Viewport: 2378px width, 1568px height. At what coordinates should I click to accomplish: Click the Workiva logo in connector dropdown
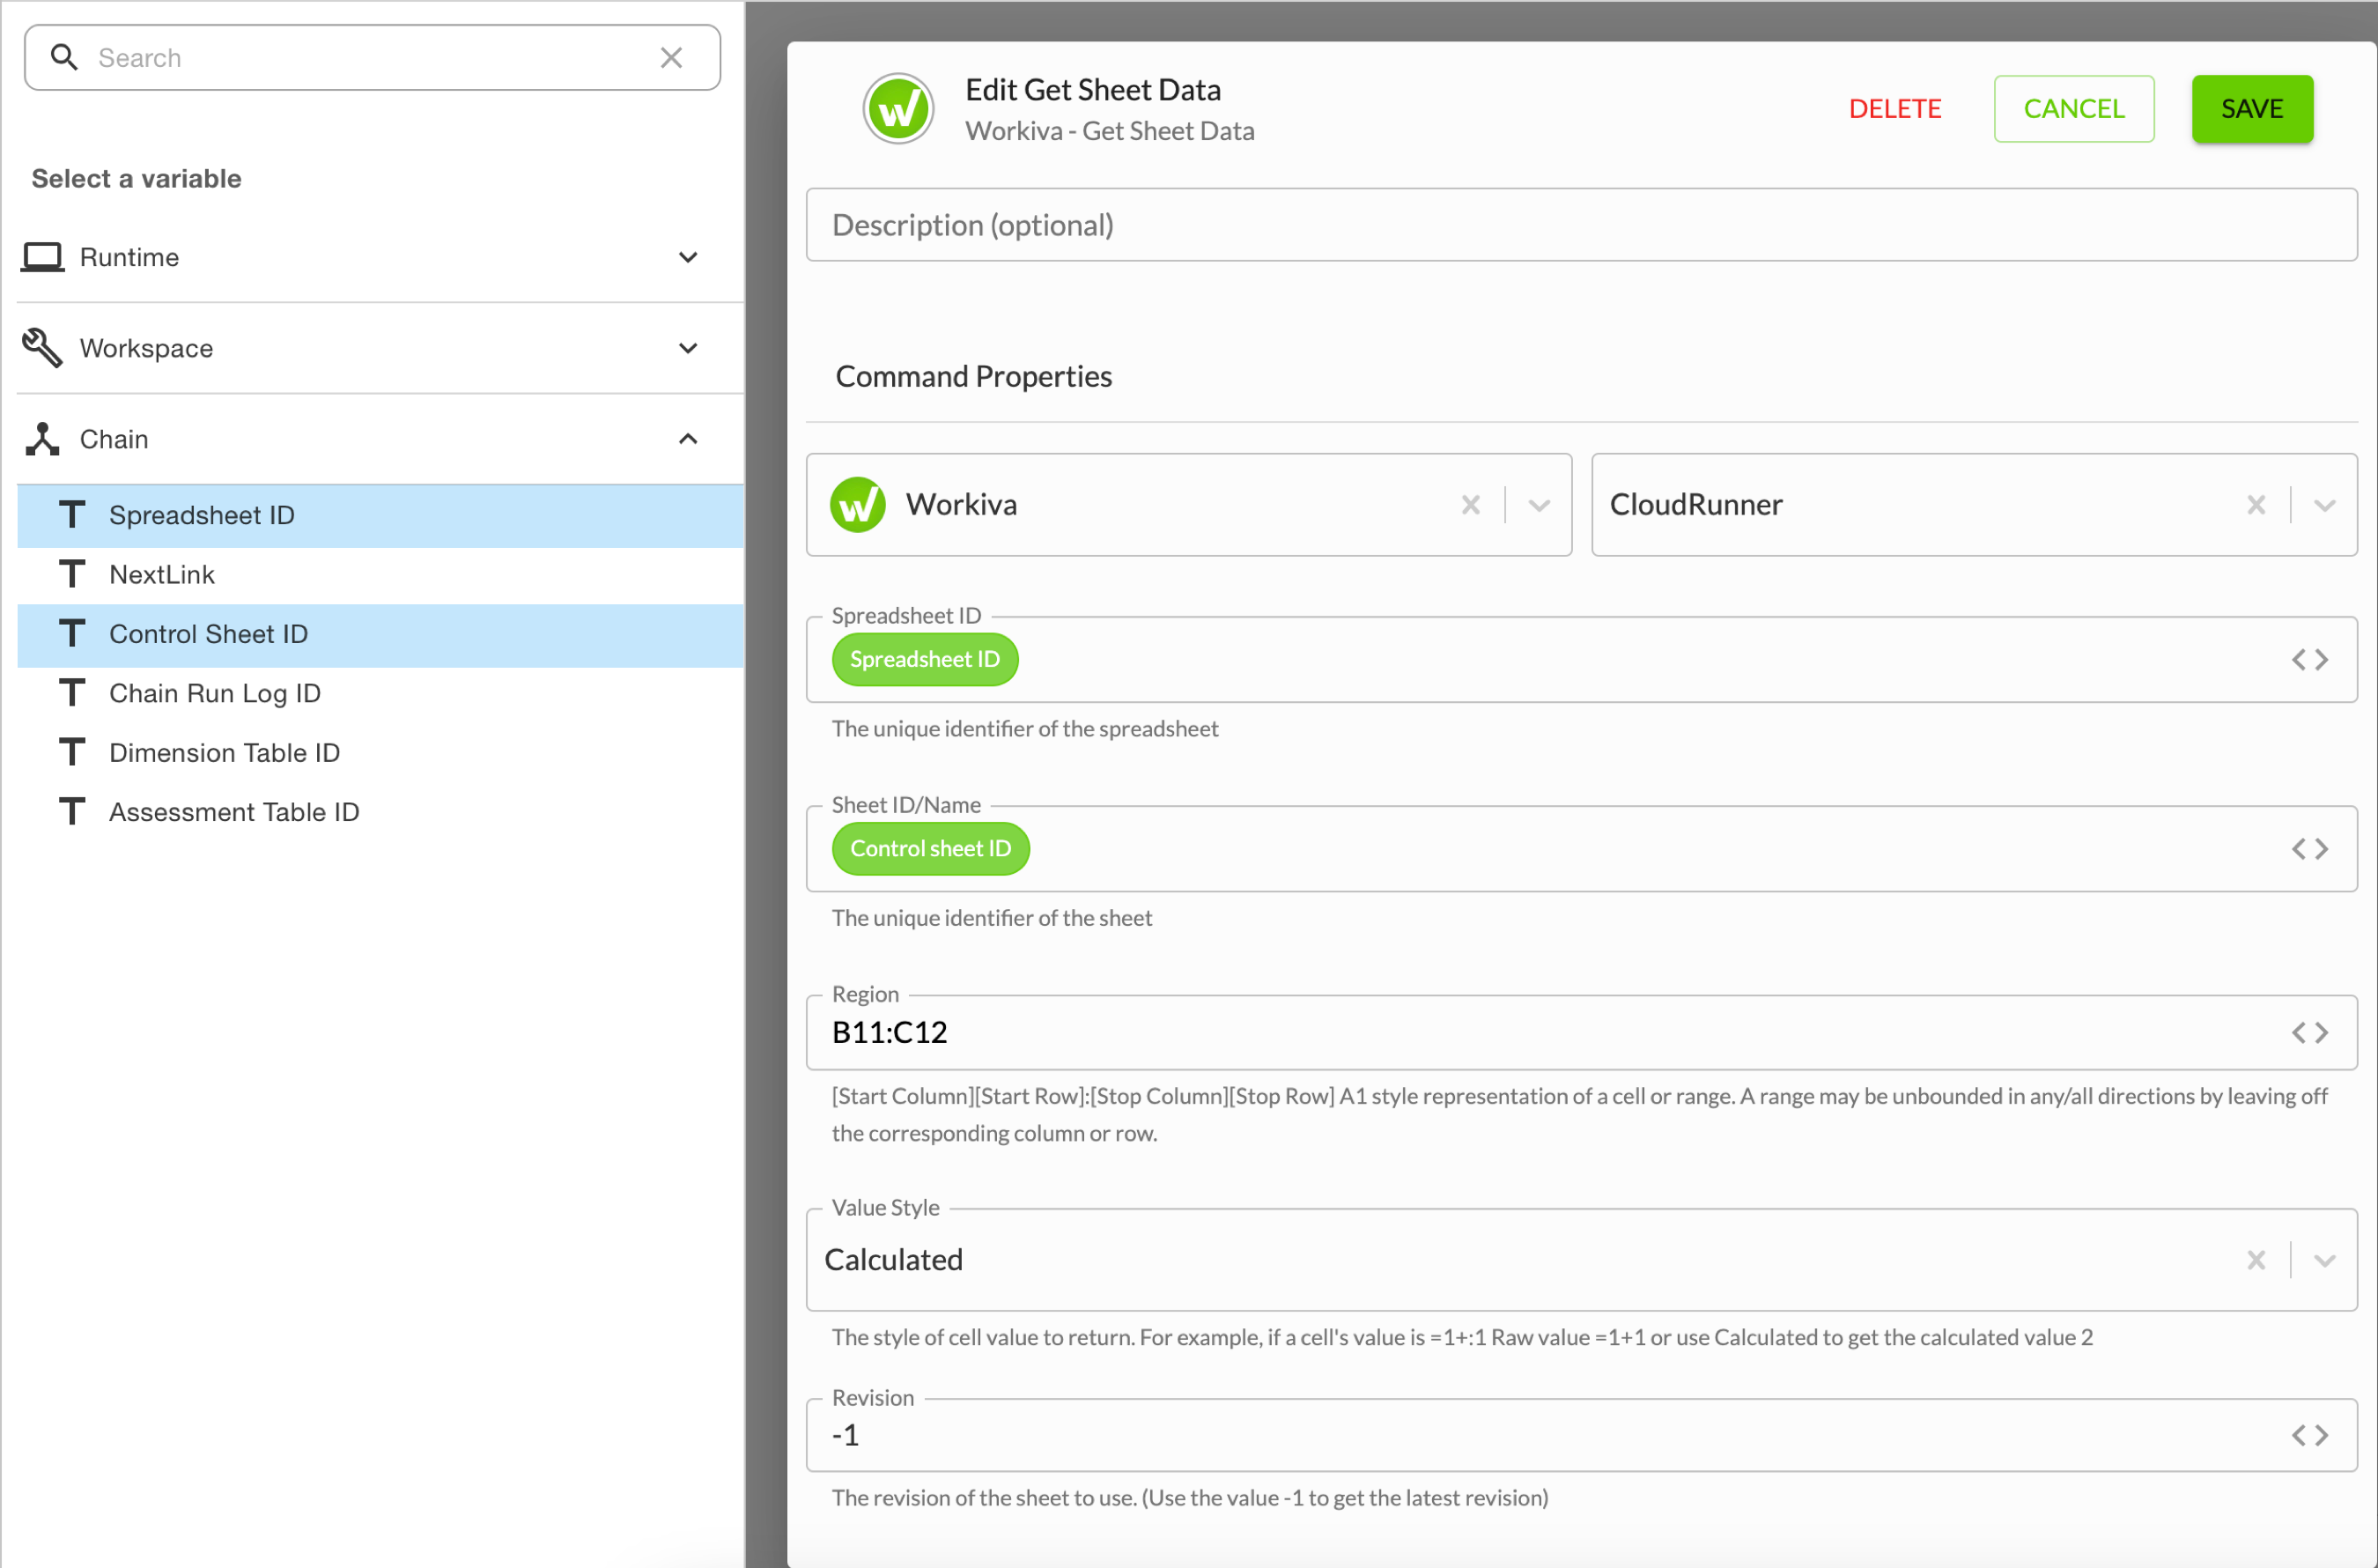point(858,505)
